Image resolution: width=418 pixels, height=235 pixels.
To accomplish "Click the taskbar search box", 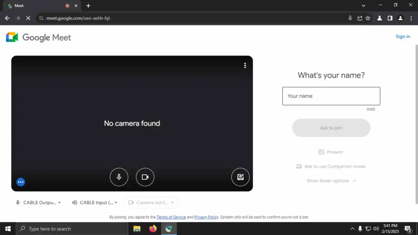I will (72, 229).
